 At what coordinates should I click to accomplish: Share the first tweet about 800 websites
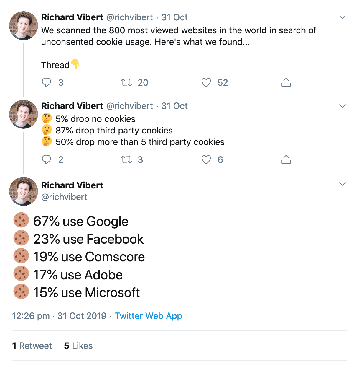pyautogui.click(x=286, y=82)
